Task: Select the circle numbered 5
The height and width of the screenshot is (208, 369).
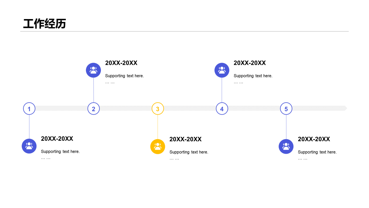Action: (x=286, y=109)
